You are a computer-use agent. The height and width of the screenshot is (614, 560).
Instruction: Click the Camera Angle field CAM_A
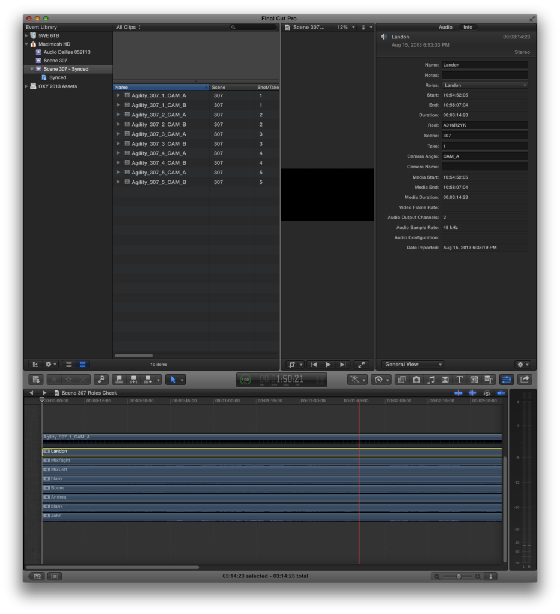pyautogui.click(x=484, y=156)
